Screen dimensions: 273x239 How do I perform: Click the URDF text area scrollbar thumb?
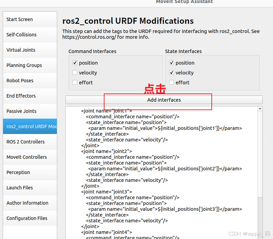pyautogui.click(x=260, y=154)
